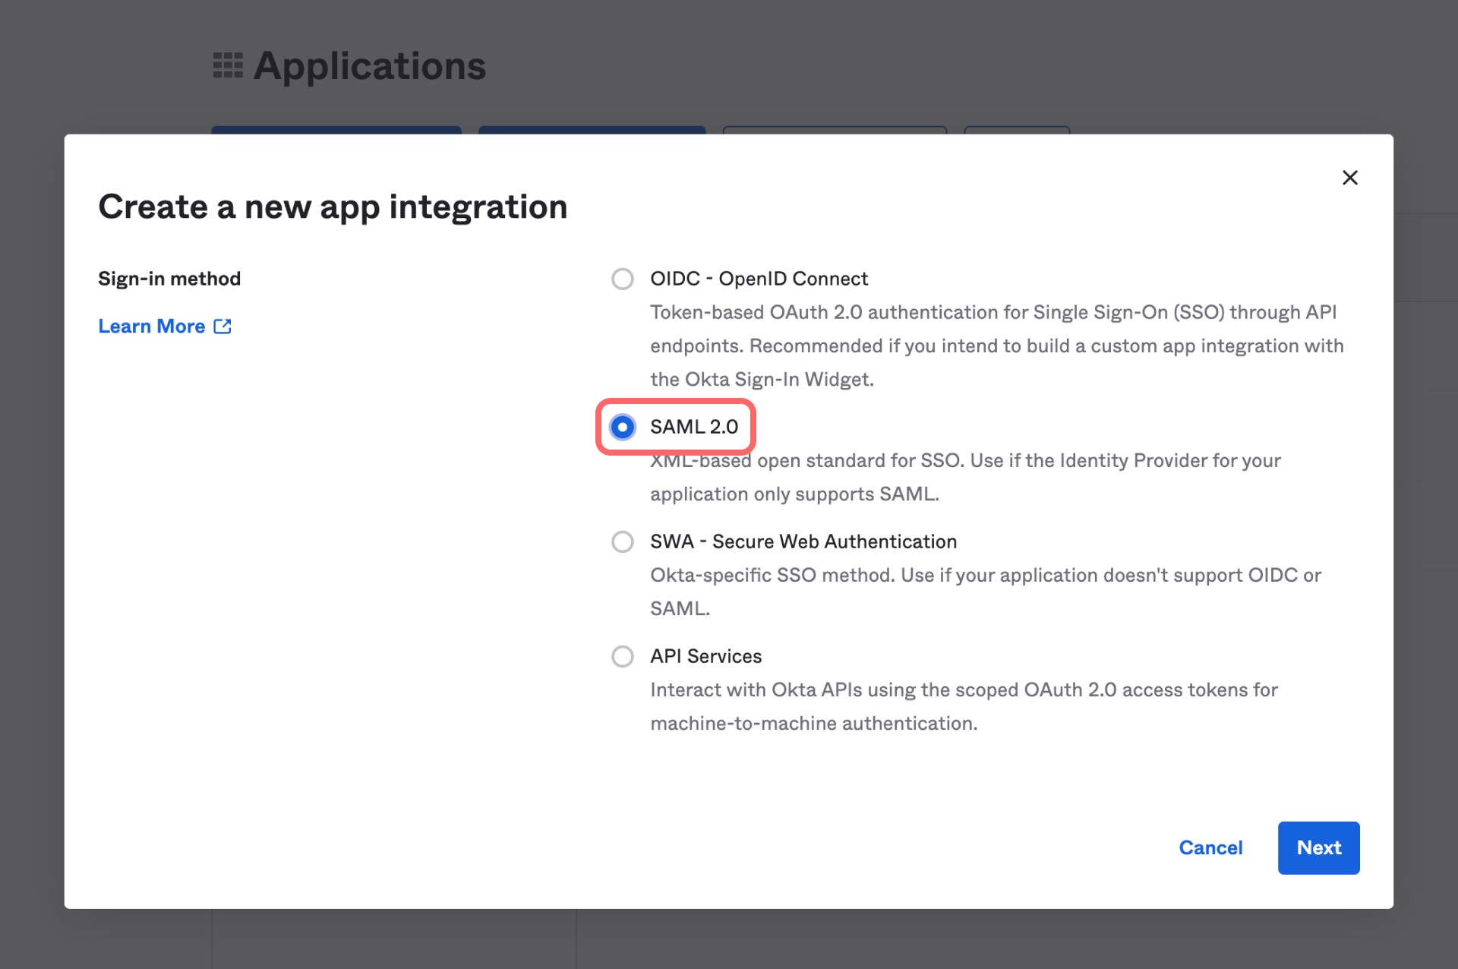This screenshot has width=1458, height=969.
Task: Click the Sign-in method heading
Action: point(169,278)
